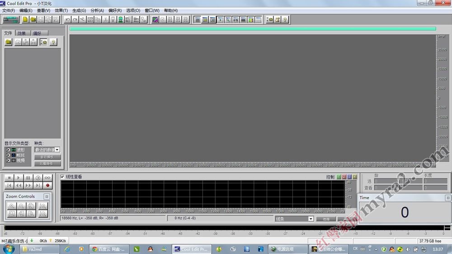Click the system clock showing 13:37

click(x=438, y=249)
